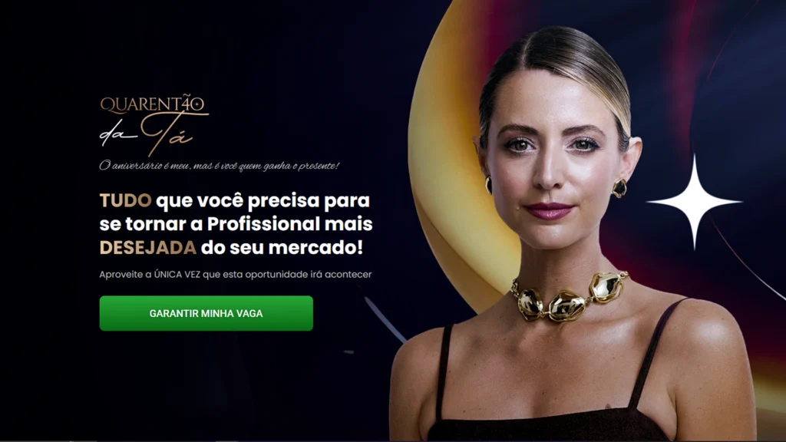Click the Quarentão logo text
The height and width of the screenshot is (442, 786).
pos(153,104)
